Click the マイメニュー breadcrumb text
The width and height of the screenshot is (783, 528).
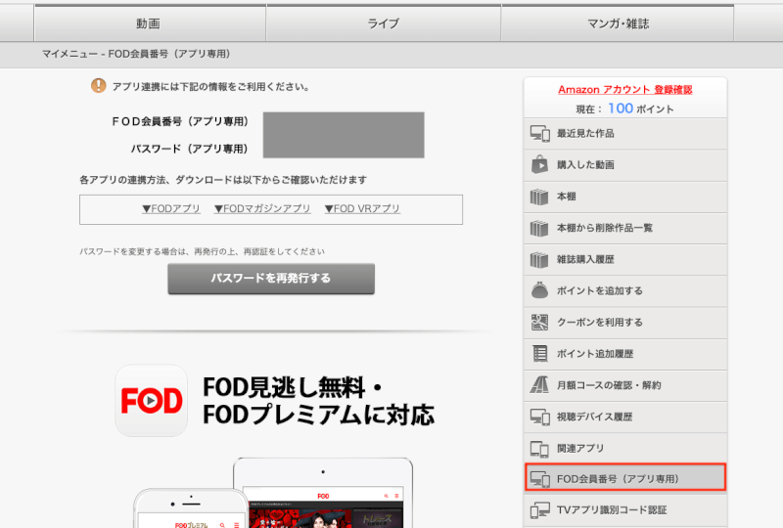(x=69, y=54)
